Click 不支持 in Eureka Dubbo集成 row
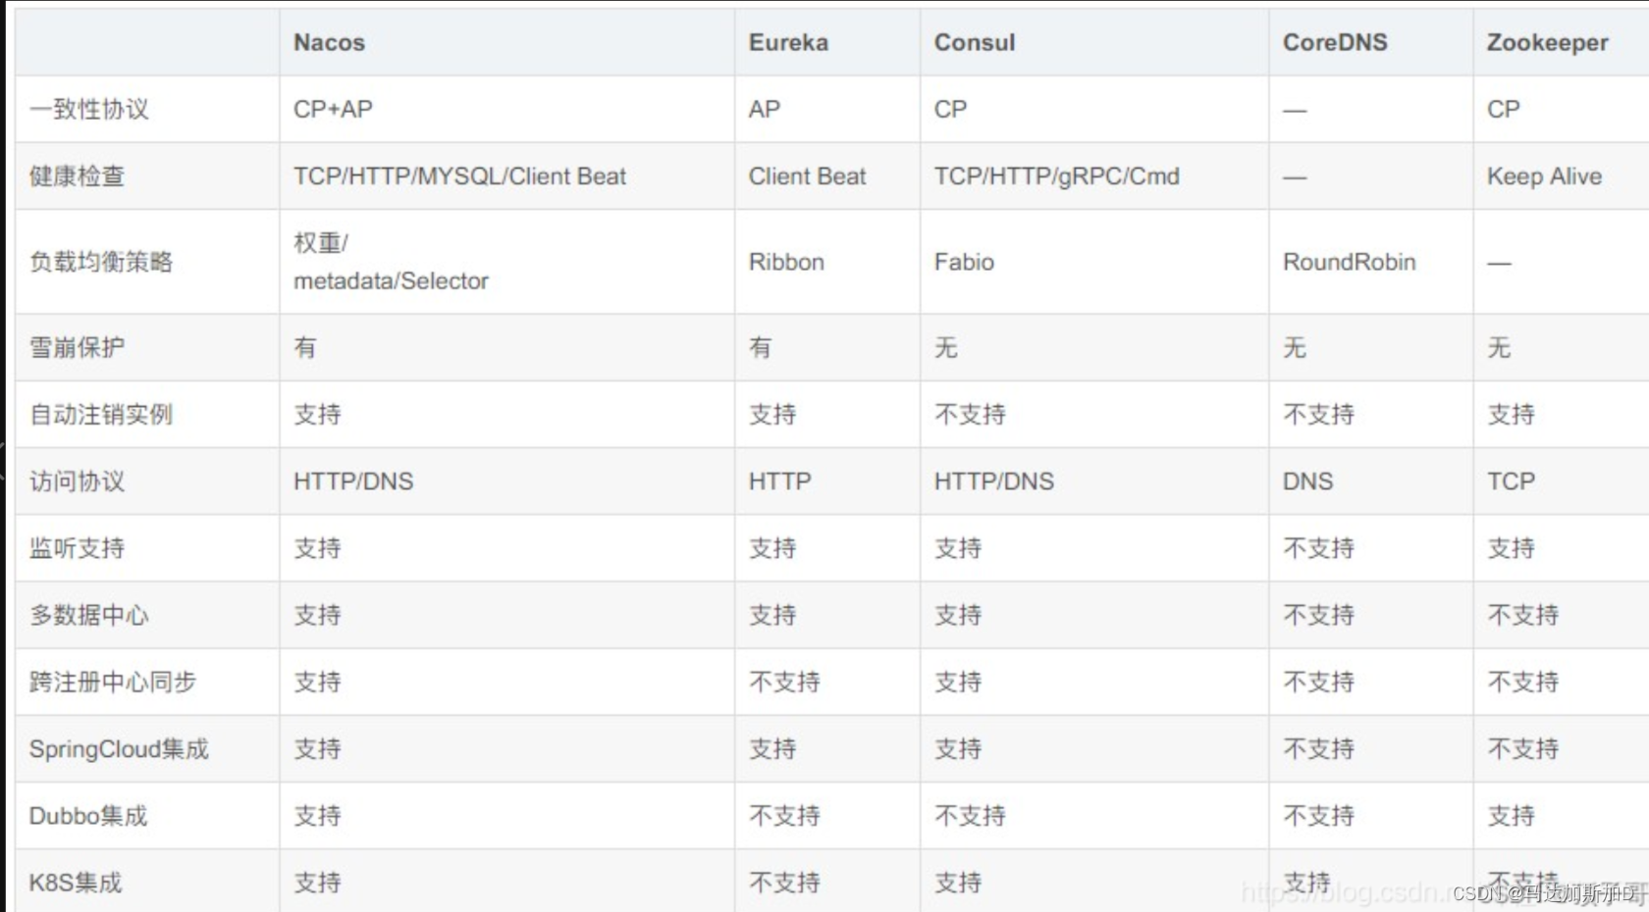The height and width of the screenshot is (912, 1649). 784,816
